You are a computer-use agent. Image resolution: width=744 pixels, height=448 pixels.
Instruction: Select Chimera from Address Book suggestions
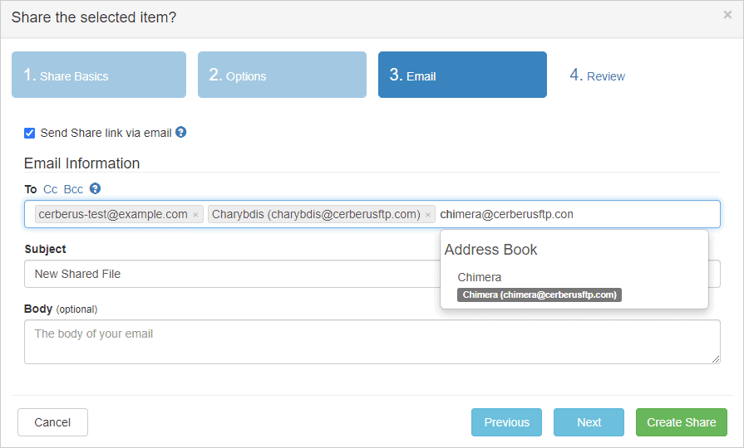click(x=480, y=277)
